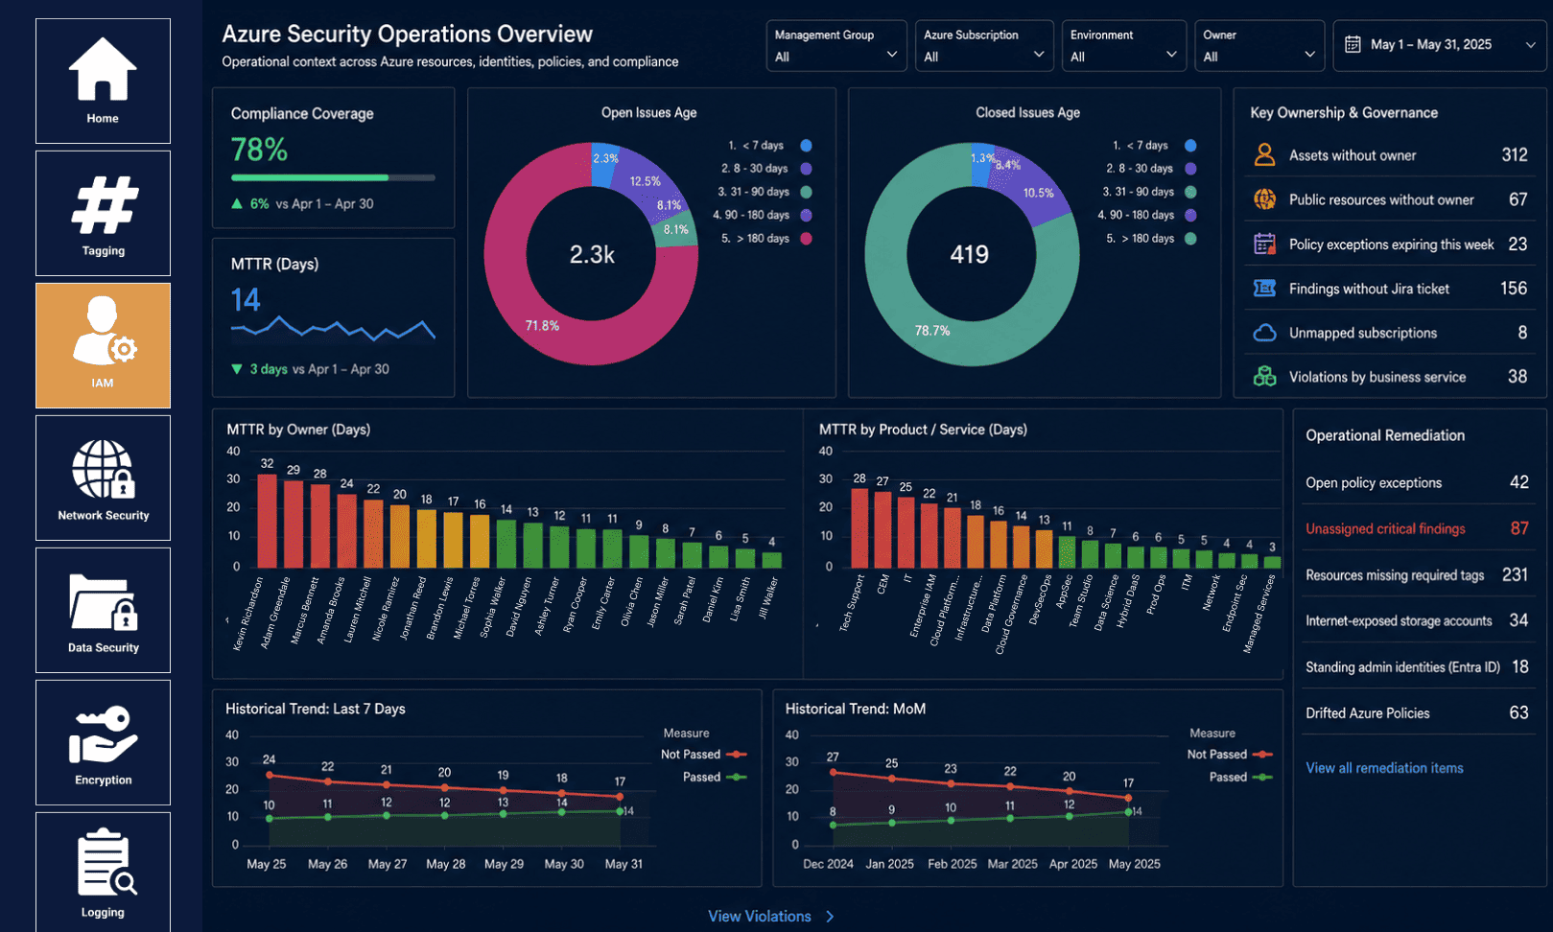Image resolution: width=1553 pixels, height=932 pixels.
Task: Open the Tagging hash icon
Action: (104, 204)
